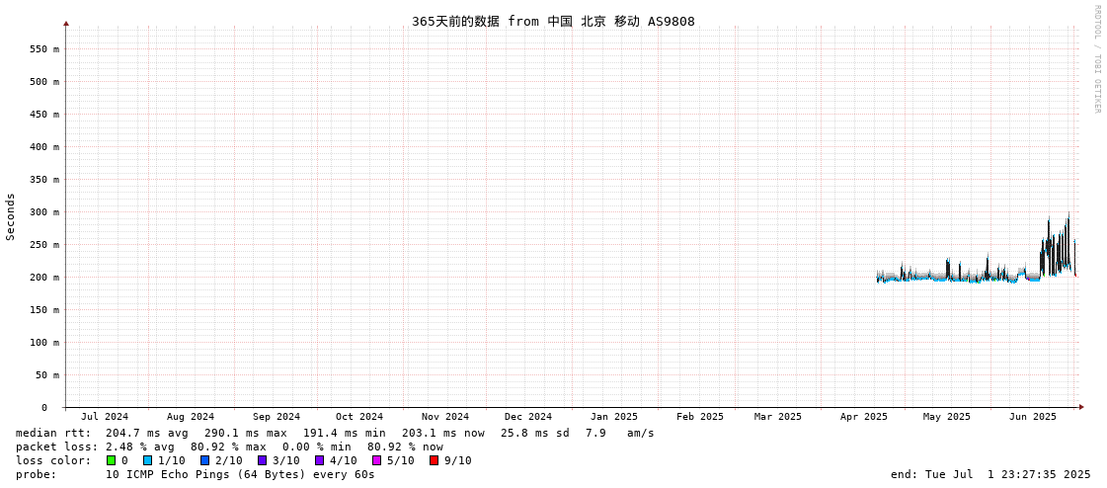This screenshot has width=1107, height=488.
Task: Click the Feb 2025 axis label
Action: pos(699,417)
